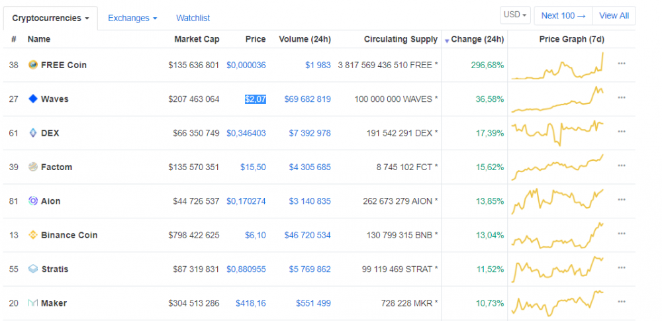Open the Stratis name link
662x321 pixels.
pyautogui.click(x=55, y=269)
